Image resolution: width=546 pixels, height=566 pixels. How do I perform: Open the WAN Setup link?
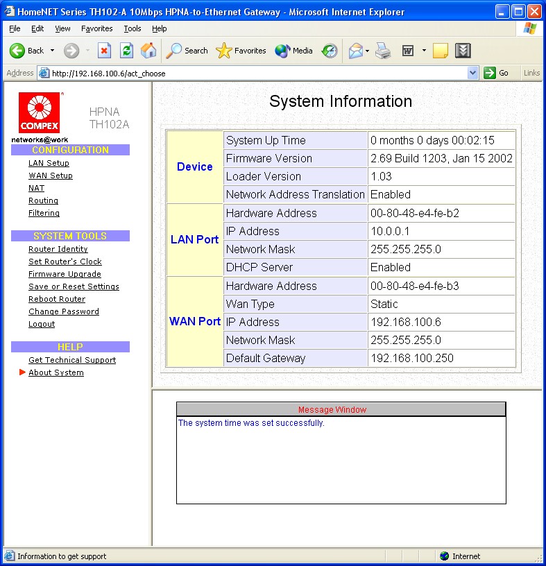tap(51, 175)
